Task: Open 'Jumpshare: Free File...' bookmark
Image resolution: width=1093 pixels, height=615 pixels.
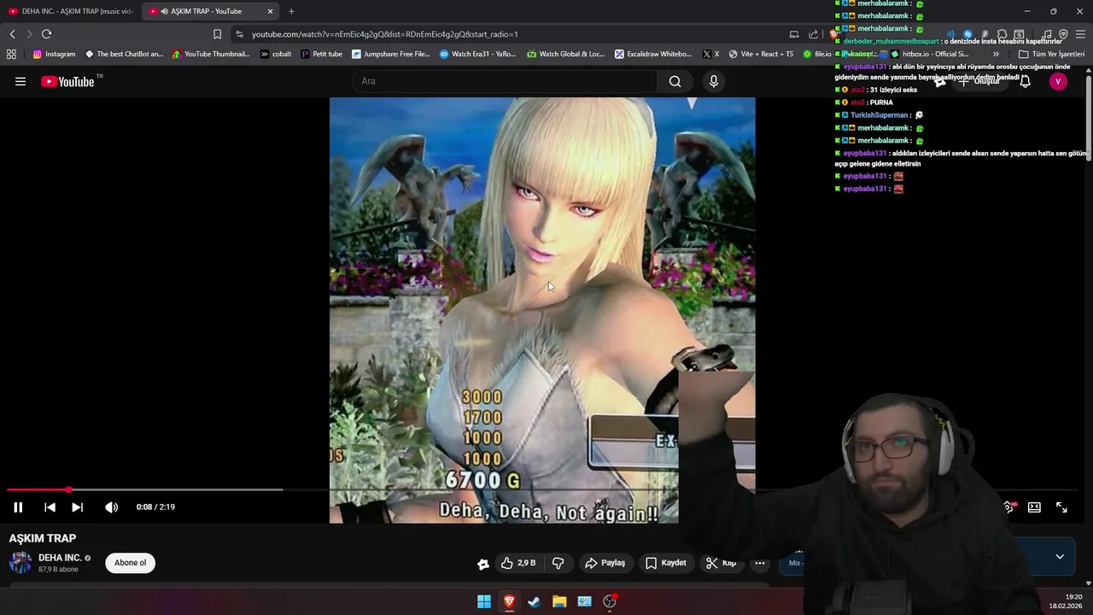Action: 391,54
